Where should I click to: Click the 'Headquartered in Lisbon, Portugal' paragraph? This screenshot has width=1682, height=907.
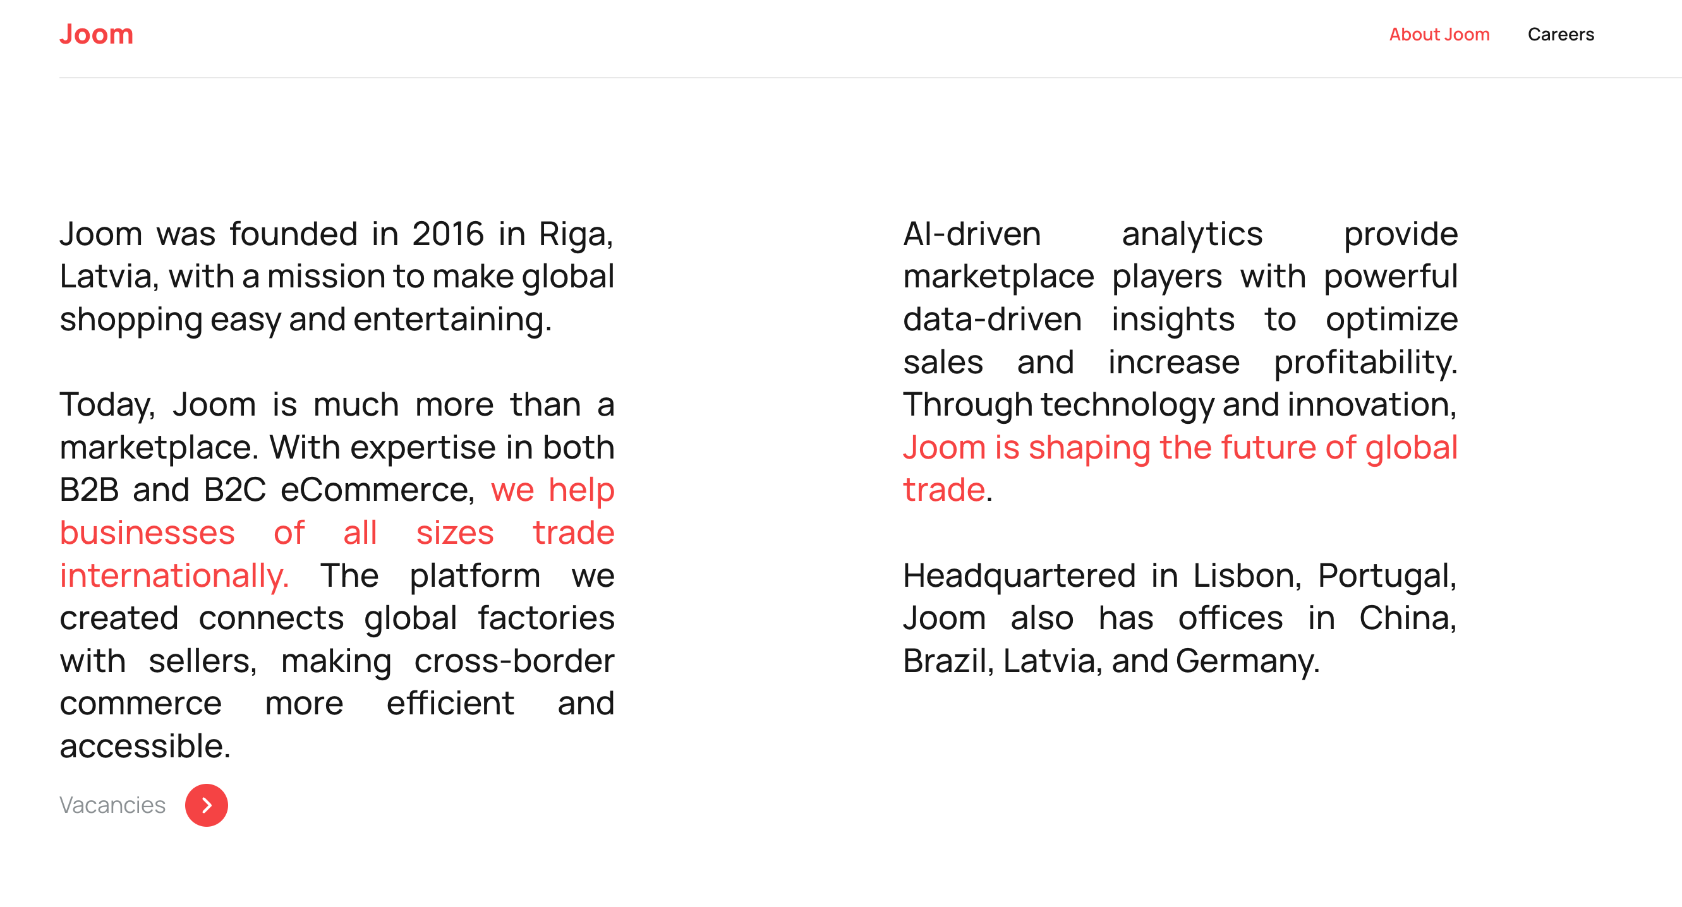(x=1180, y=618)
